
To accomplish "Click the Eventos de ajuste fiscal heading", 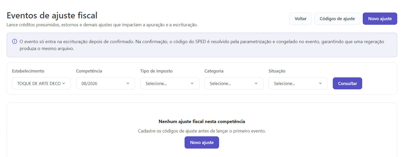I will coord(52,16).
